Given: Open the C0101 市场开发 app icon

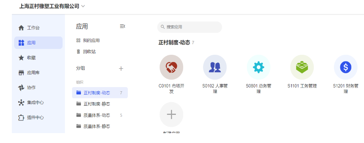Looking at the screenshot, I should tap(171, 67).
